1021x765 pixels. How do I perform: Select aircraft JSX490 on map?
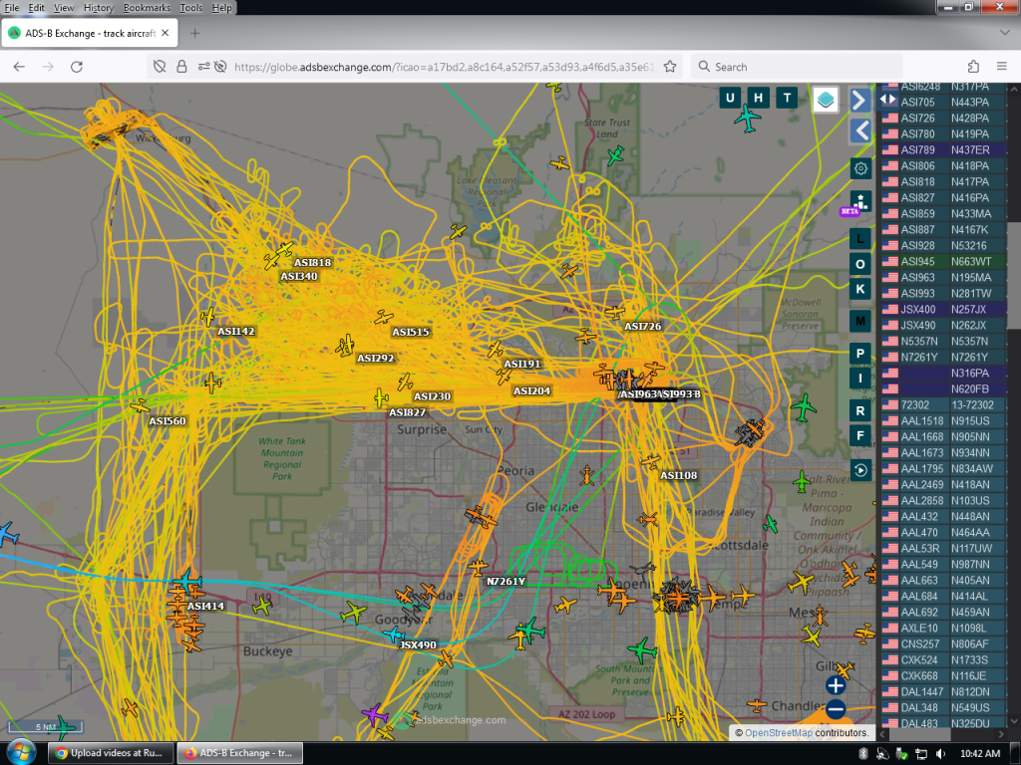tap(393, 635)
